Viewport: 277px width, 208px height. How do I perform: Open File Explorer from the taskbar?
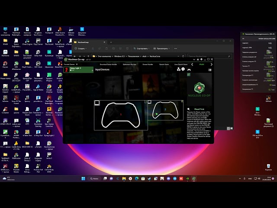point(124,179)
